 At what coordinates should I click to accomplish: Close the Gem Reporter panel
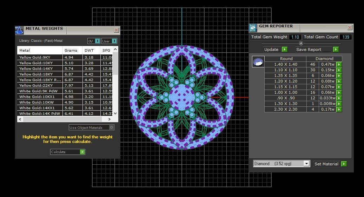pos(350,28)
